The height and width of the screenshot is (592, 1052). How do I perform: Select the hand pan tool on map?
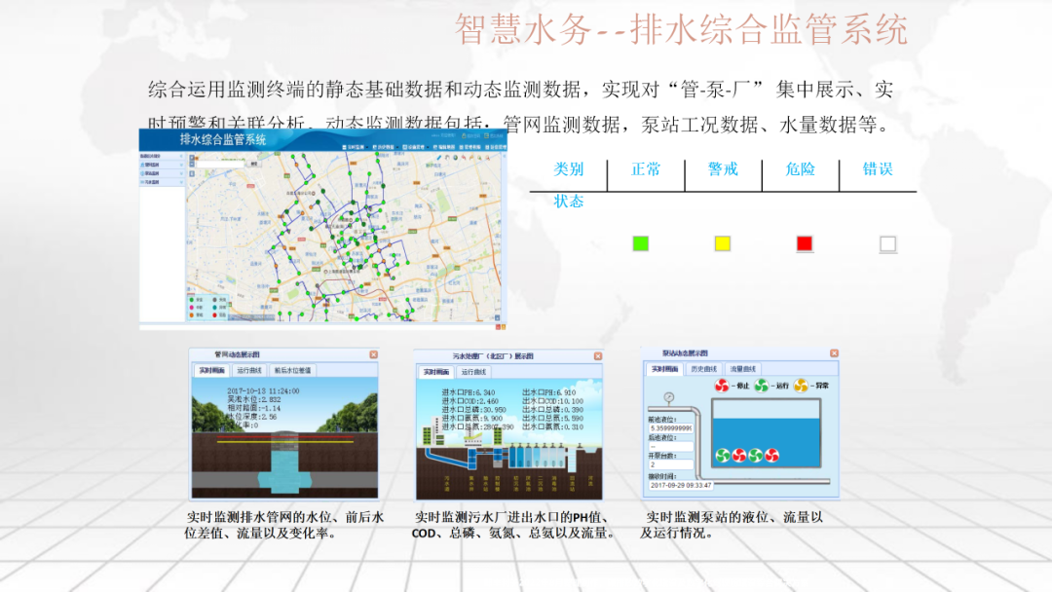click(447, 158)
